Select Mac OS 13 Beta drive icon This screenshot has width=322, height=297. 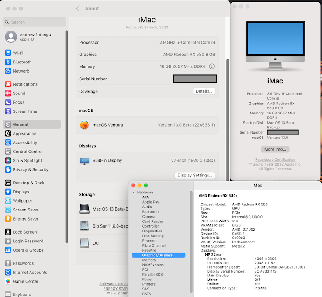click(84, 209)
